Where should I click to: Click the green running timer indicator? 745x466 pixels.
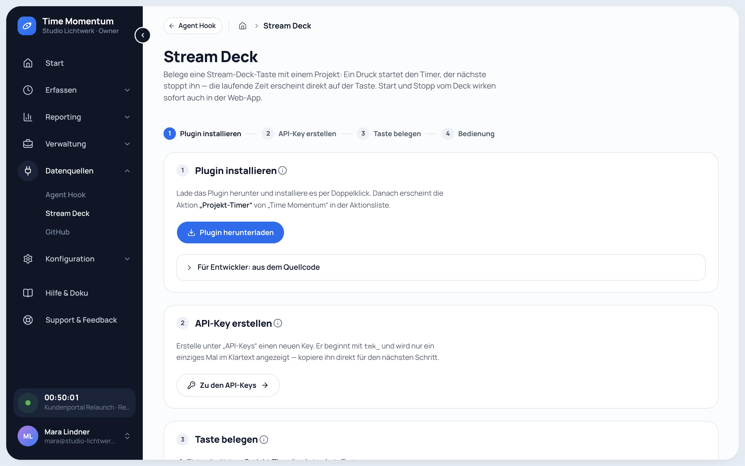[28, 403]
